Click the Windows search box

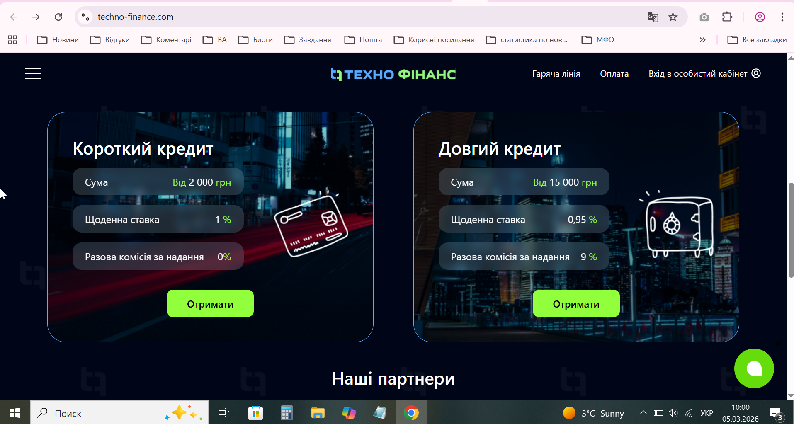[119, 413]
